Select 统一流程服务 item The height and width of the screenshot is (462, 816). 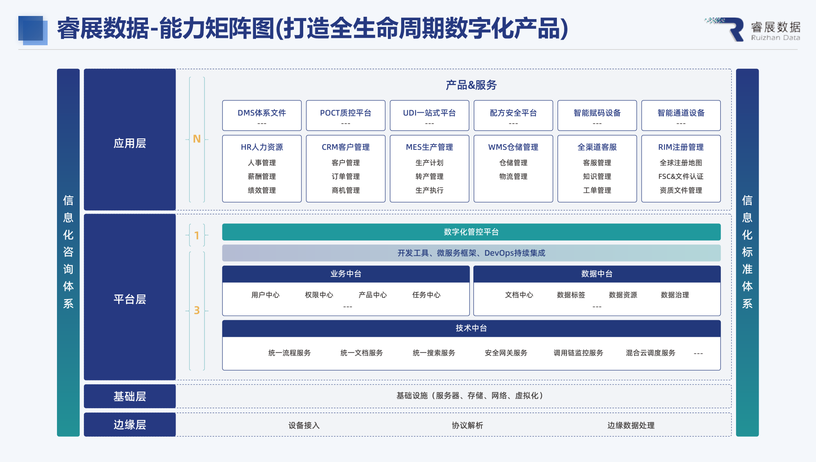point(290,353)
